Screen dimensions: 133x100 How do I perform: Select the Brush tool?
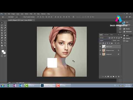[x=5, y=30]
